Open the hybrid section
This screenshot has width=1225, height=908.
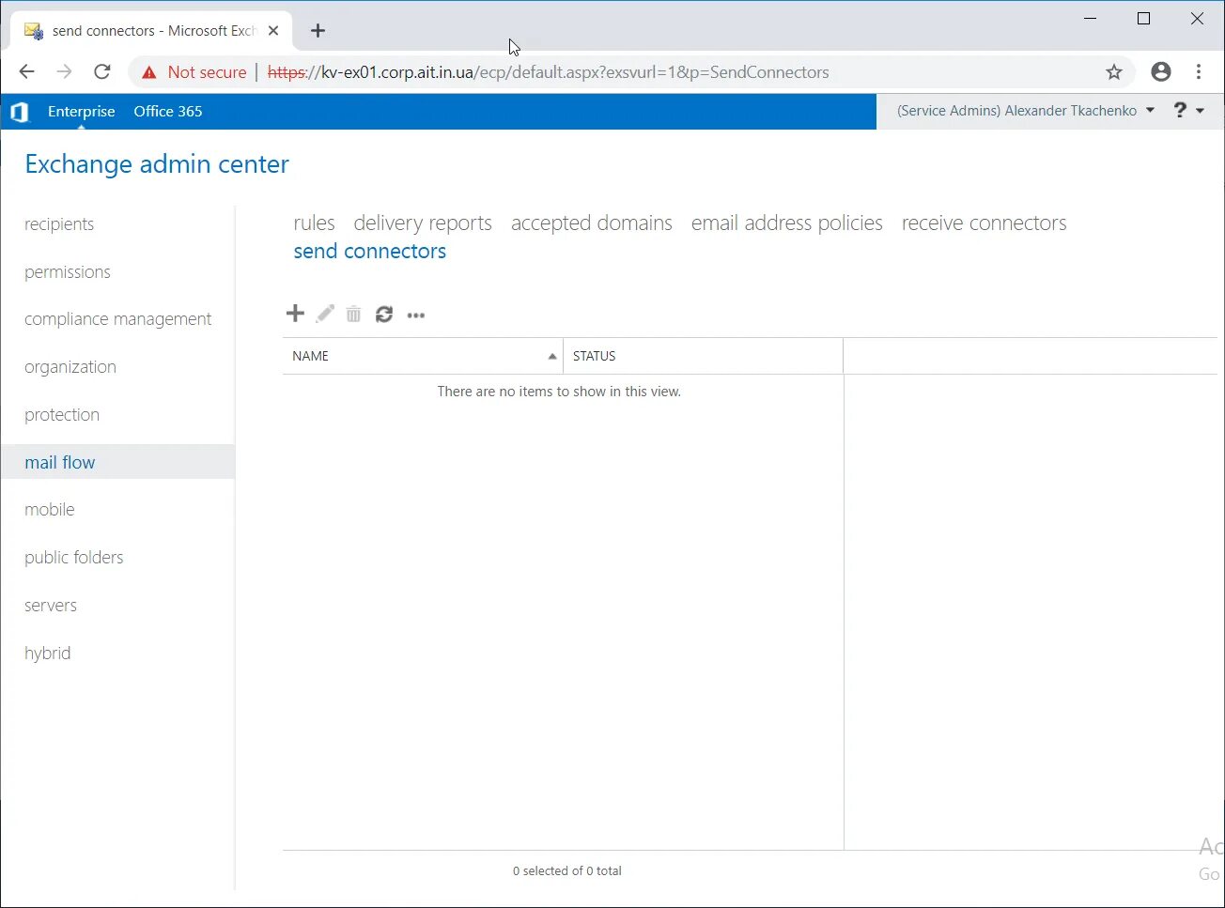click(x=47, y=653)
